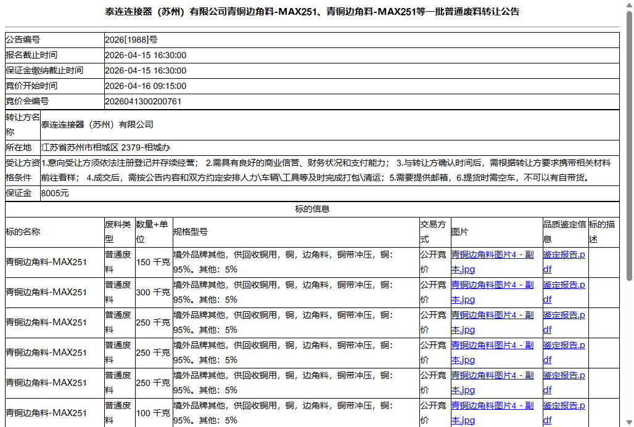Click the address 江苏省苏州市相城区 2379-相城办
Image resolution: width=634 pixels, height=427 pixels.
pyautogui.click(x=105, y=147)
